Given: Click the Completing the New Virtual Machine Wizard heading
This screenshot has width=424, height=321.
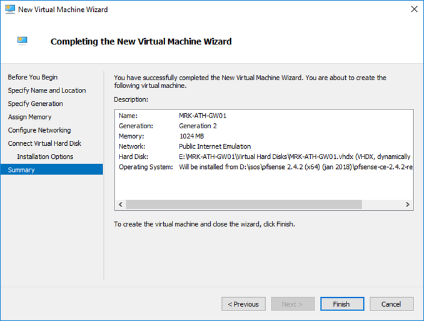Looking at the screenshot, I should (141, 41).
